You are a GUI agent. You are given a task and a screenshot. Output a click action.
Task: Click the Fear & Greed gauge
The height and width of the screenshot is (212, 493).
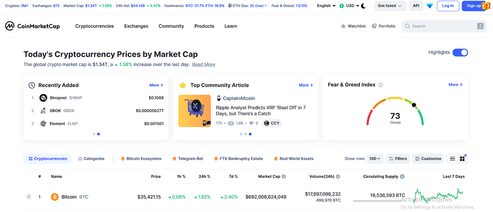pos(395,112)
